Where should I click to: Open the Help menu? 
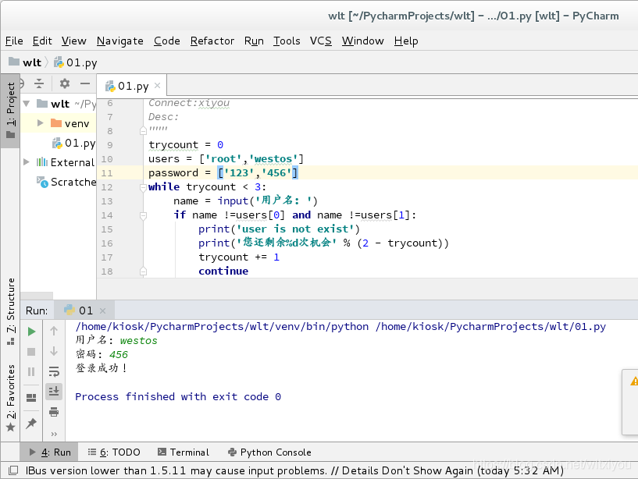[x=406, y=41]
